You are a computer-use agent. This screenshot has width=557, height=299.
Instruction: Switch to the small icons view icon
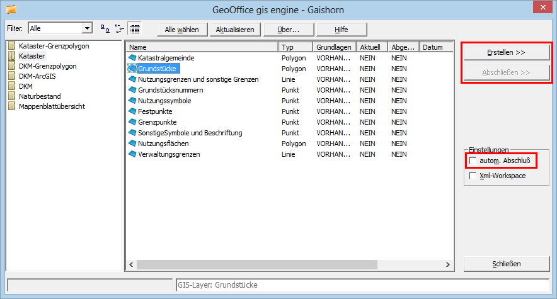pyautogui.click(x=120, y=29)
